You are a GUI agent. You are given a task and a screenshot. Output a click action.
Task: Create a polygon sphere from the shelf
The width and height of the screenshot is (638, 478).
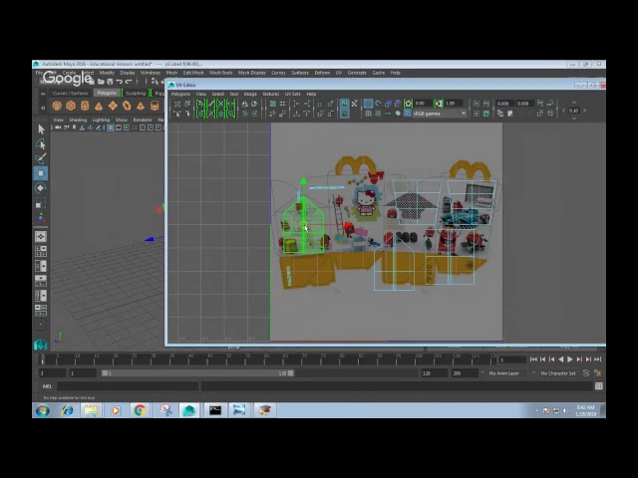(x=57, y=107)
